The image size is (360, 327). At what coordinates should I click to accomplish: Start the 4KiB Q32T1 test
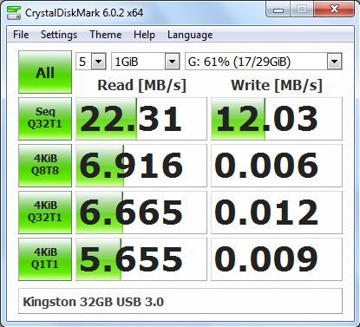pos(45,213)
